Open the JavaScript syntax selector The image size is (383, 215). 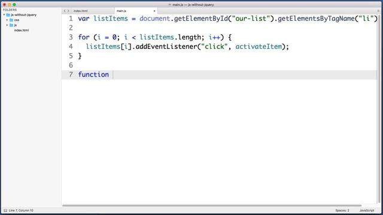[367, 210]
